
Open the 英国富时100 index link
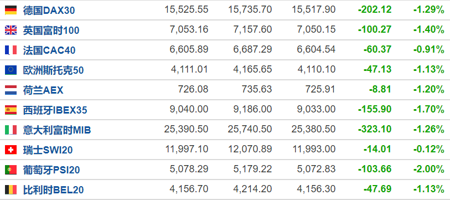(x=51, y=30)
